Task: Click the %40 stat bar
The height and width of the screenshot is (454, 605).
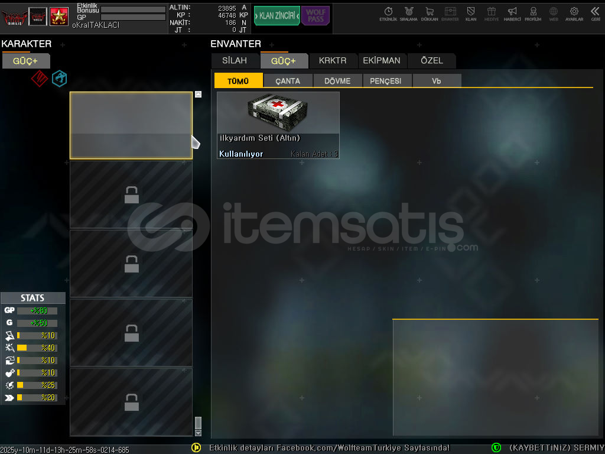Action: tap(37, 348)
